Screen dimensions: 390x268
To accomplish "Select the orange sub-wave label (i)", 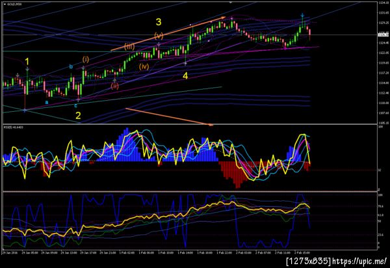I will point(86,59).
